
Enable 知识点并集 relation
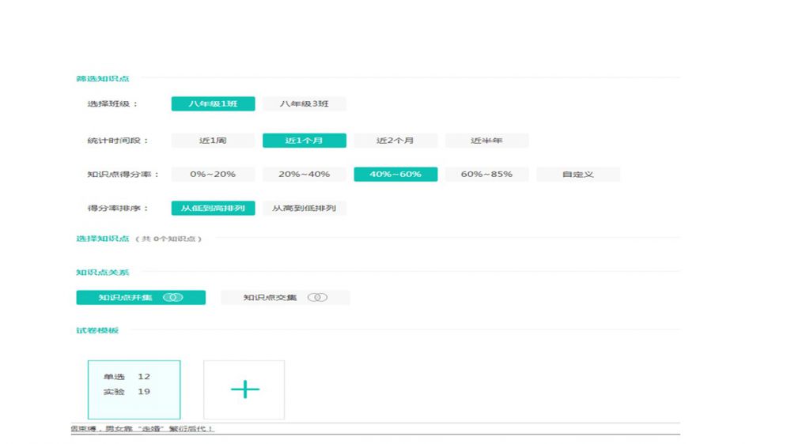[127, 298]
